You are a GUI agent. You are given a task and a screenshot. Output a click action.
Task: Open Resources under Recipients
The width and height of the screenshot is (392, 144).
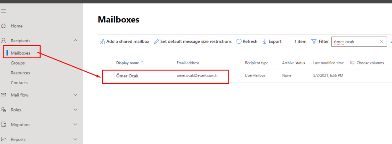pyautogui.click(x=20, y=73)
